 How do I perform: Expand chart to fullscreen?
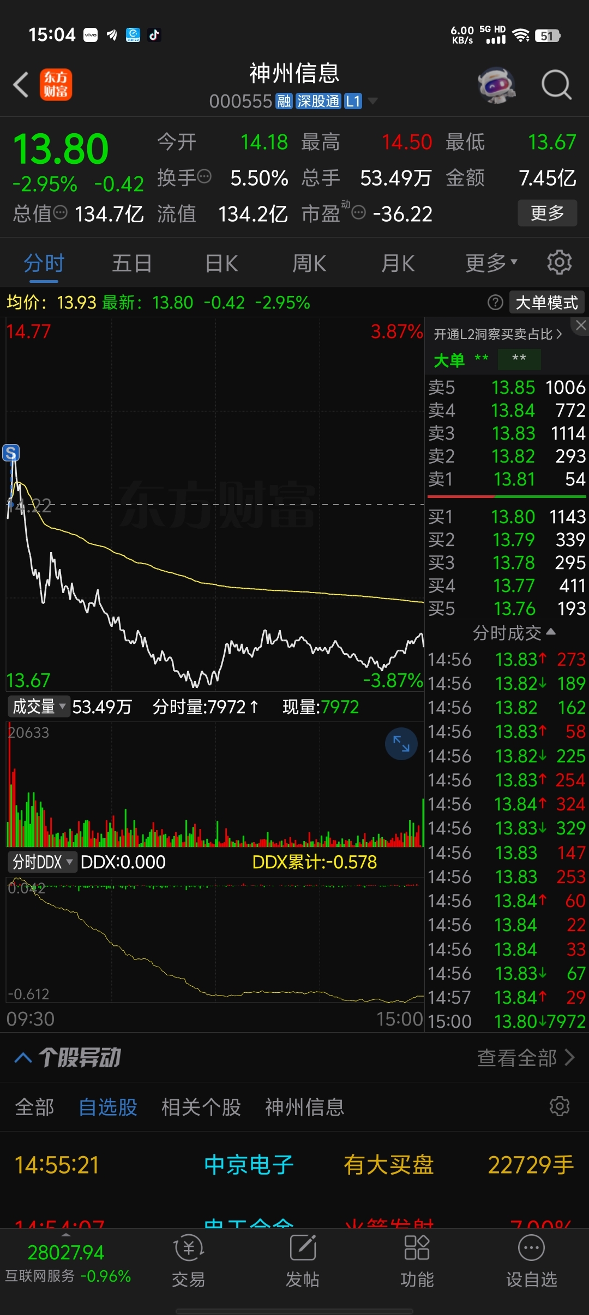tap(401, 744)
